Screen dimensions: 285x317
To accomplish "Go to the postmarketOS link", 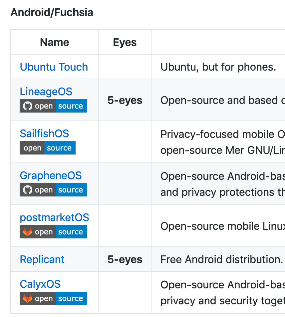I will click(x=54, y=217).
